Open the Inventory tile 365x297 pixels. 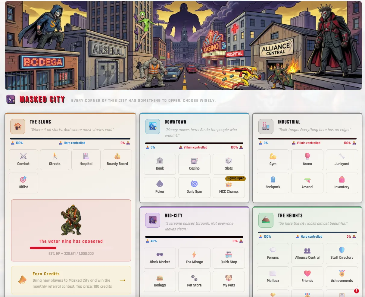[342, 183]
